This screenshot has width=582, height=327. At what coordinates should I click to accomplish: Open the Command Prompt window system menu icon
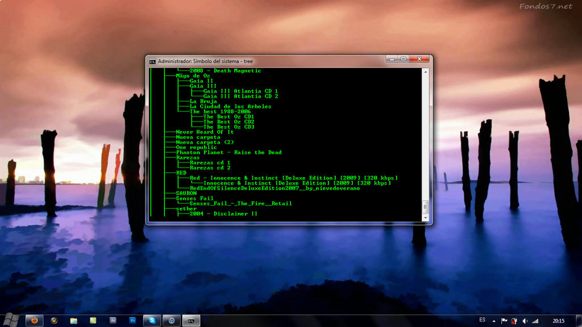[152, 61]
